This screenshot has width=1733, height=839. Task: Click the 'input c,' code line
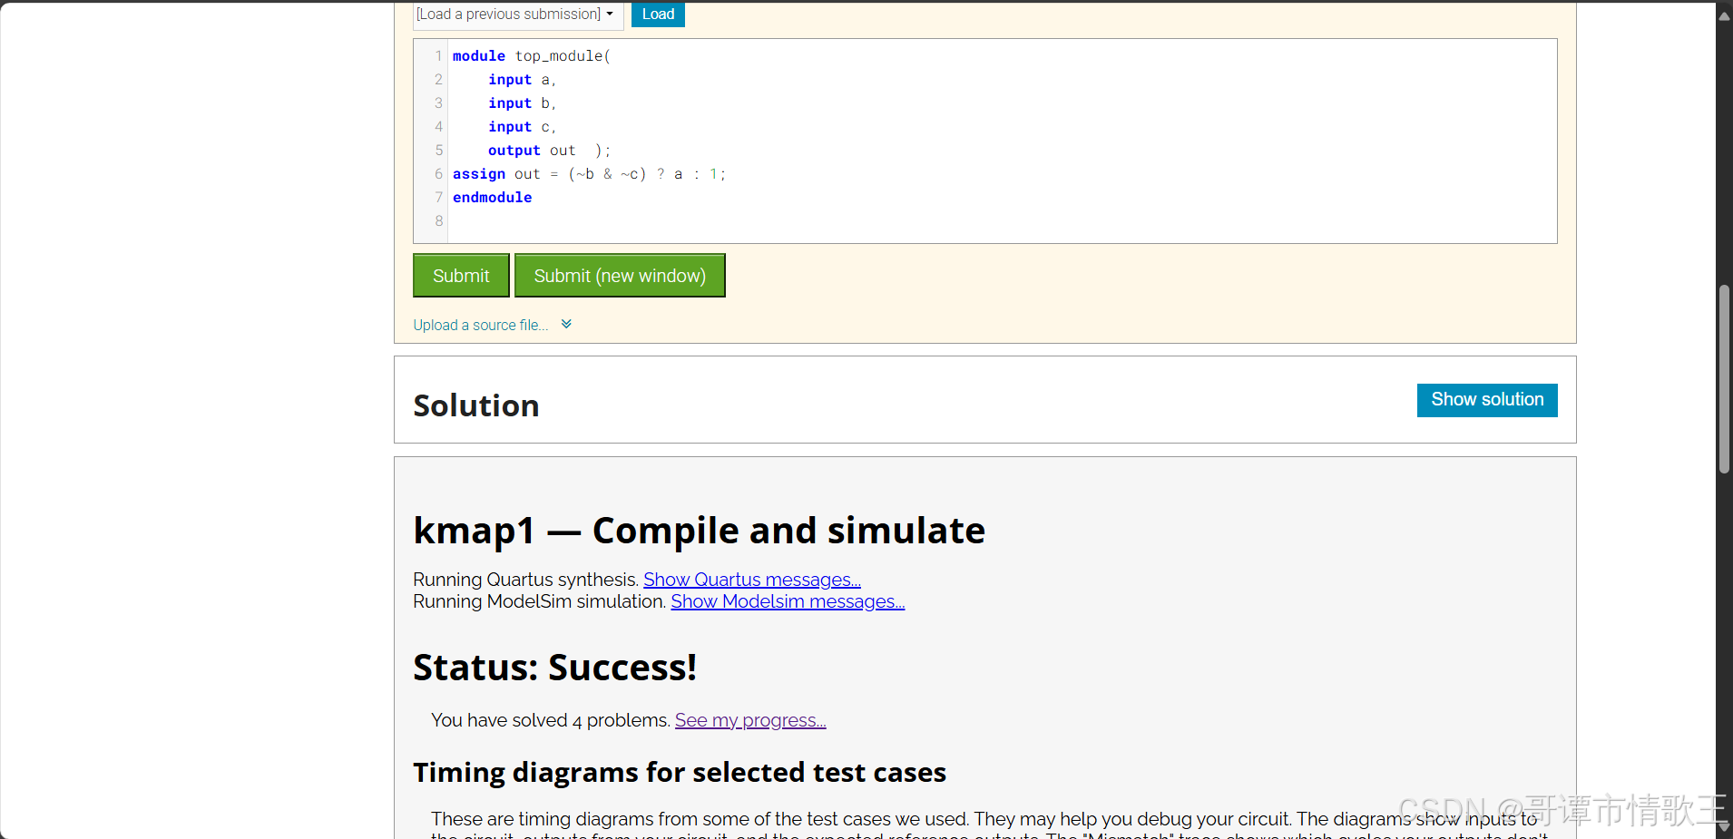point(522,127)
